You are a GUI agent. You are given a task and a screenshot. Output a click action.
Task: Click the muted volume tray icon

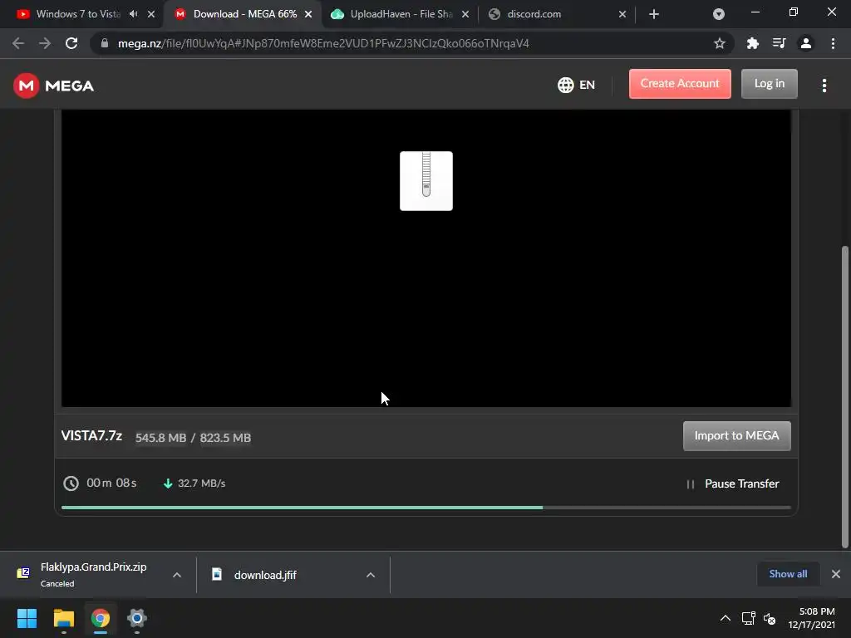tap(770, 618)
